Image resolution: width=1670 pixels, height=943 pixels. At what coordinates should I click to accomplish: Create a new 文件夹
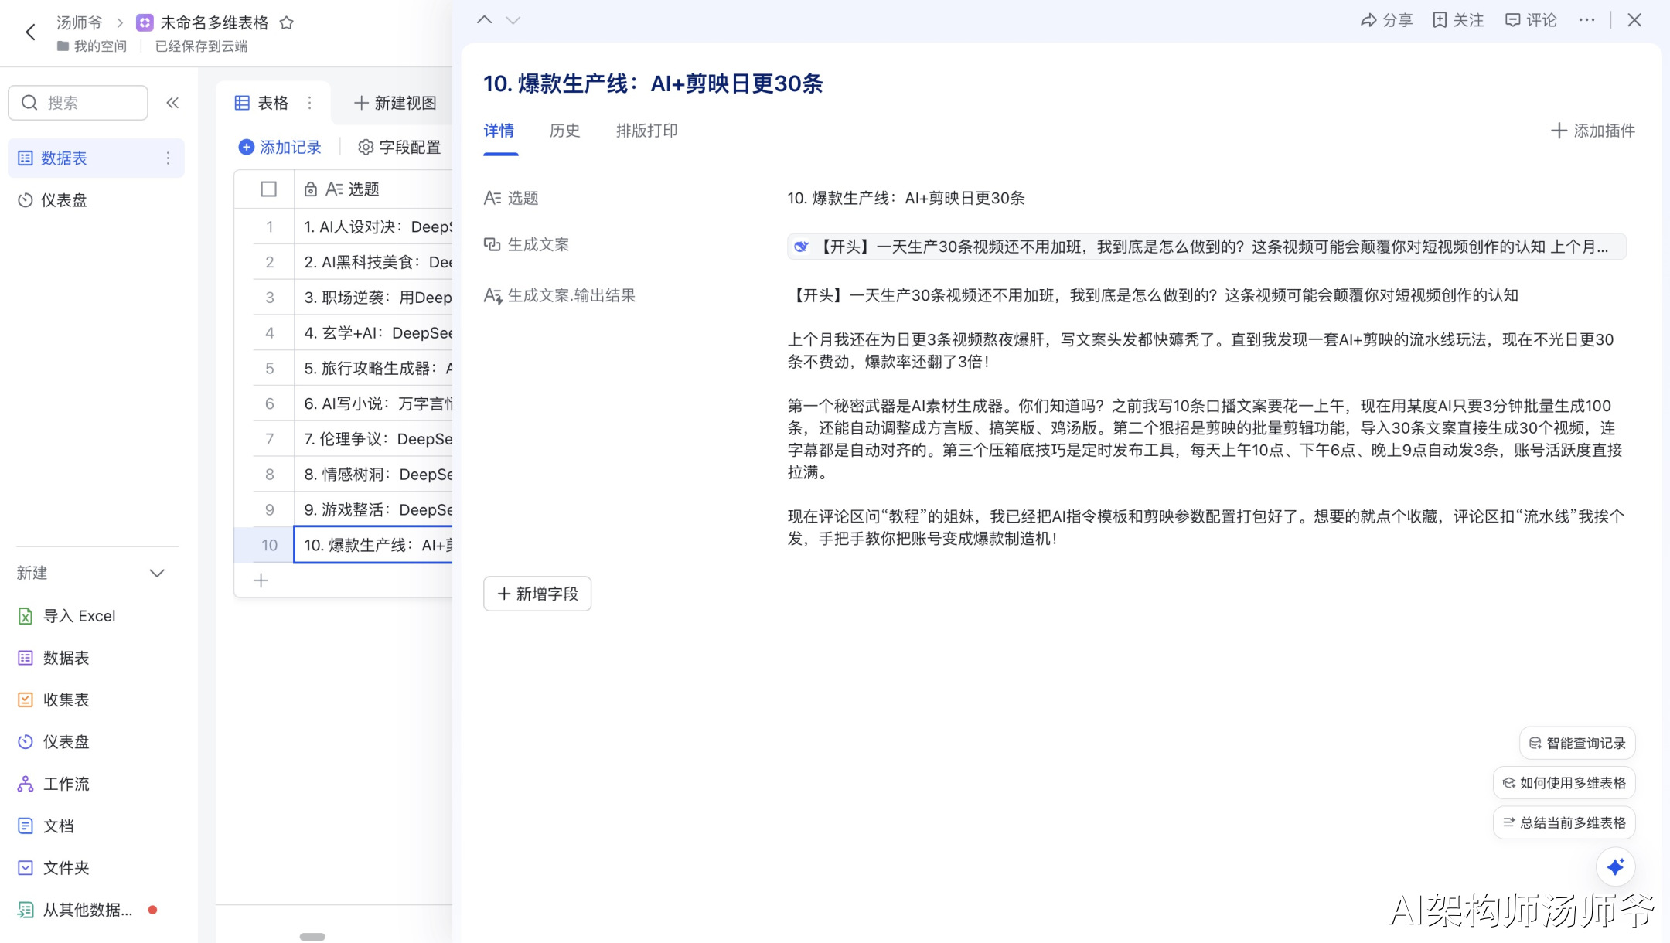53,868
